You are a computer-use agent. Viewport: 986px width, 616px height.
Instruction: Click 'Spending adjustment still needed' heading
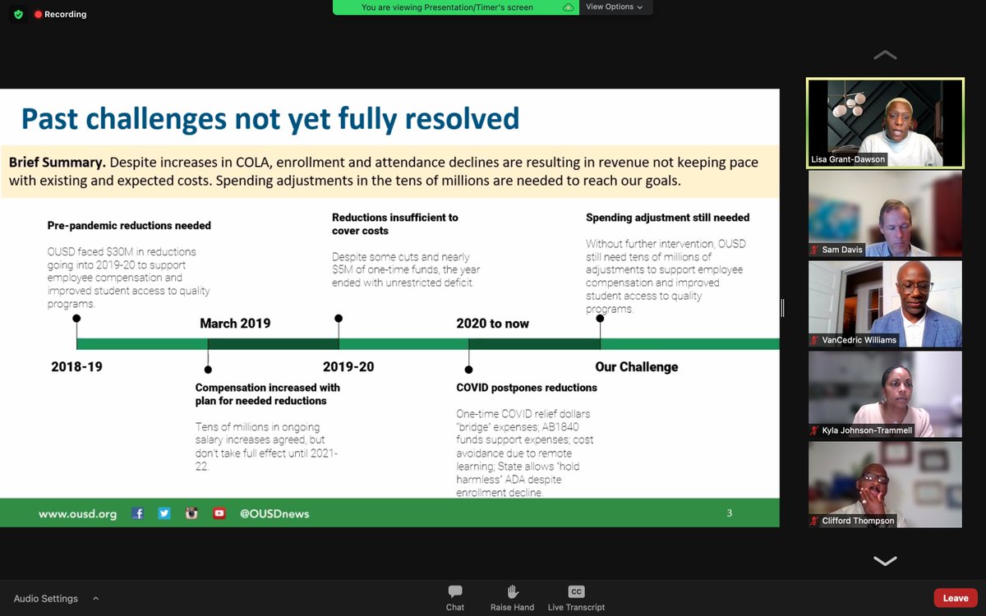[x=667, y=218]
